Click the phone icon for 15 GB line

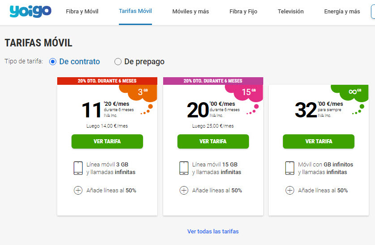[184, 168]
